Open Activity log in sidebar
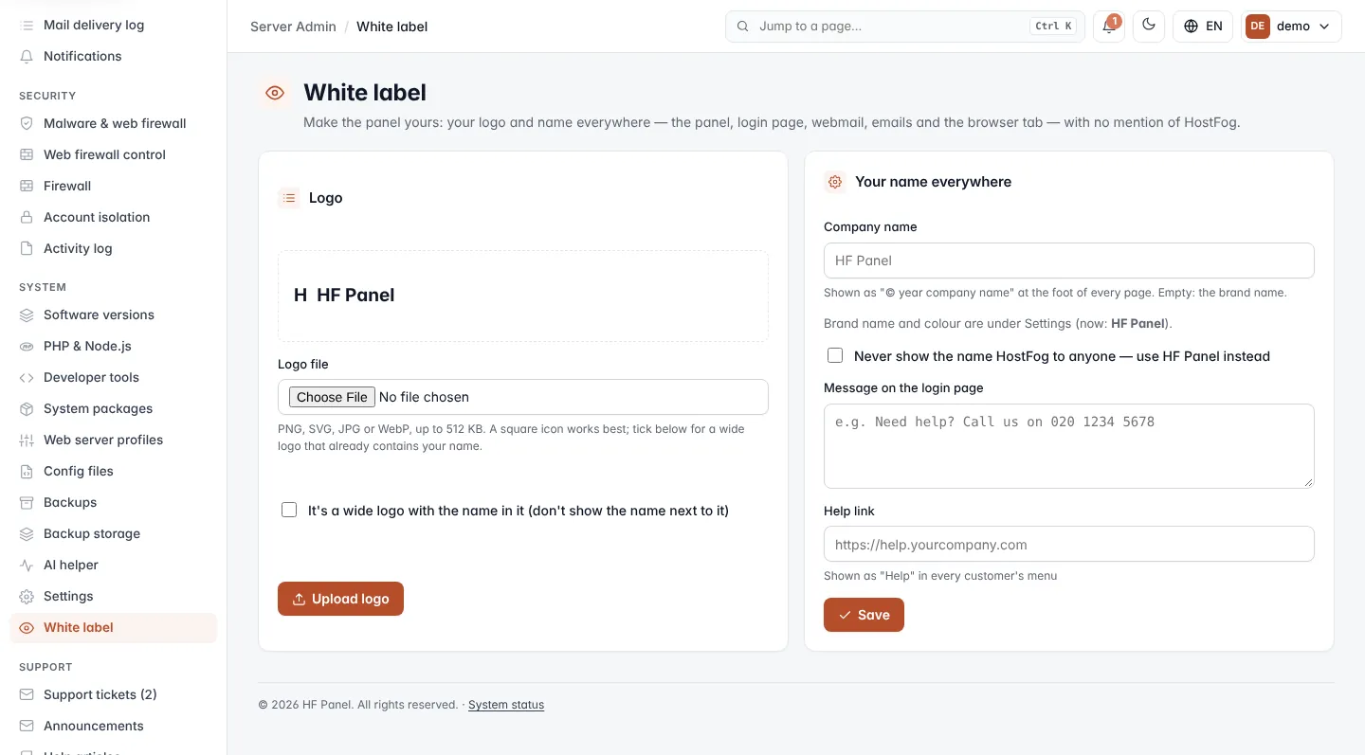The width and height of the screenshot is (1365, 755). pyautogui.click(x=114, y=248)
